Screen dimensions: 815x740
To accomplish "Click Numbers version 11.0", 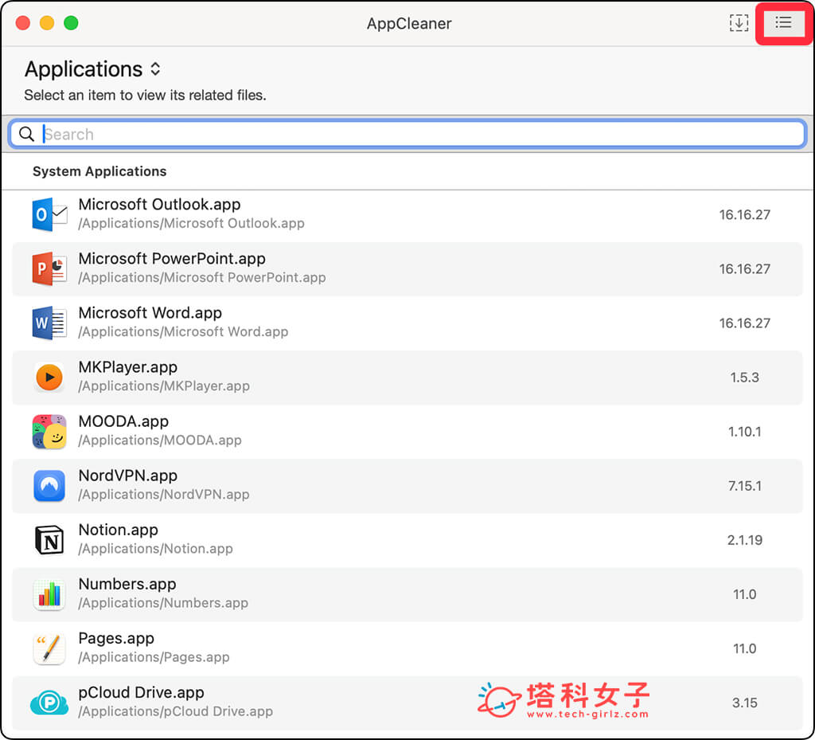I will pyautogui.click(x=744, y=594).
